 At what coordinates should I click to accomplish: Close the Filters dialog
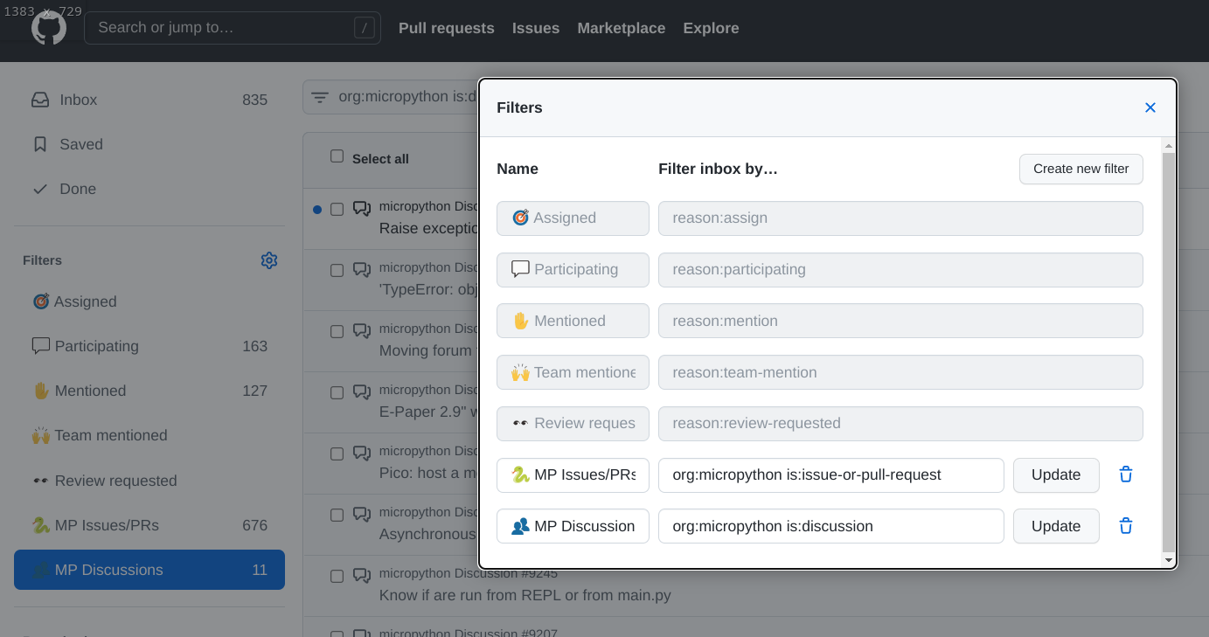1150,107
